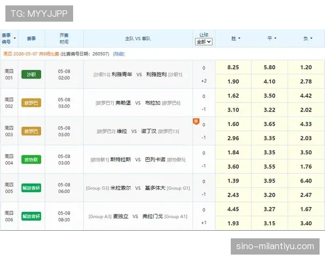
Task: Click the orange 单 icon on match 003
Action: 196,121
